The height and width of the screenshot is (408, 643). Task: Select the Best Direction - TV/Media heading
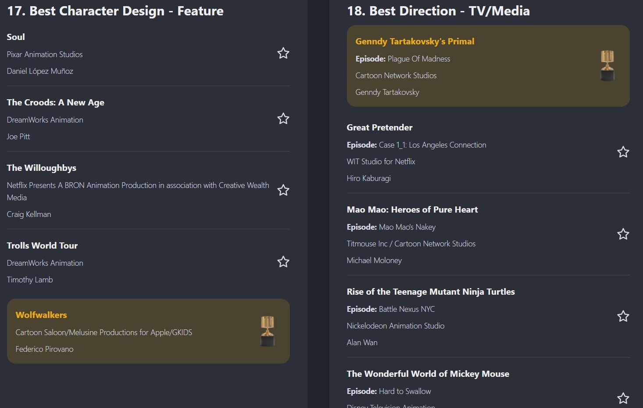438,11
